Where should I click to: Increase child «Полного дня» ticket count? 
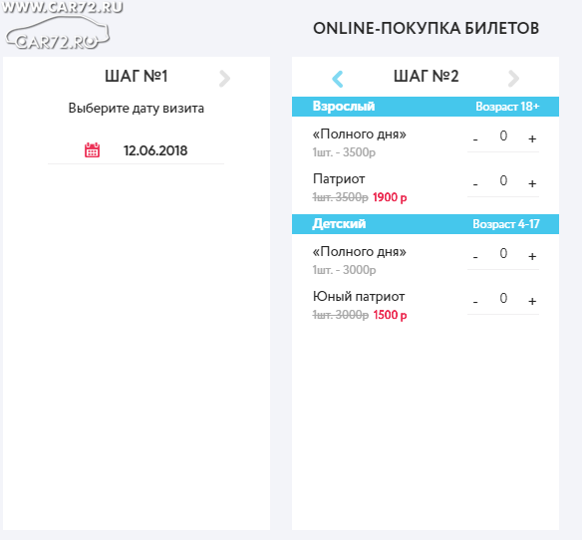pos(532,256)
